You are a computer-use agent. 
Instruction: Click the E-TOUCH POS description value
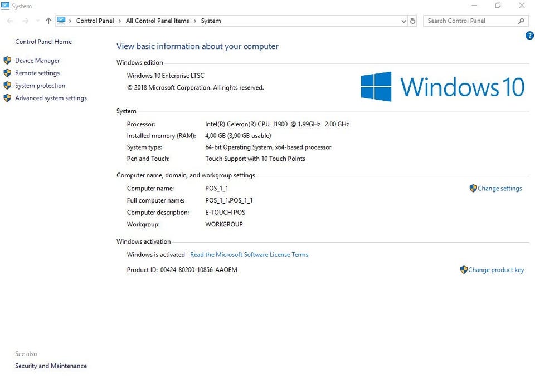(225, 213)
